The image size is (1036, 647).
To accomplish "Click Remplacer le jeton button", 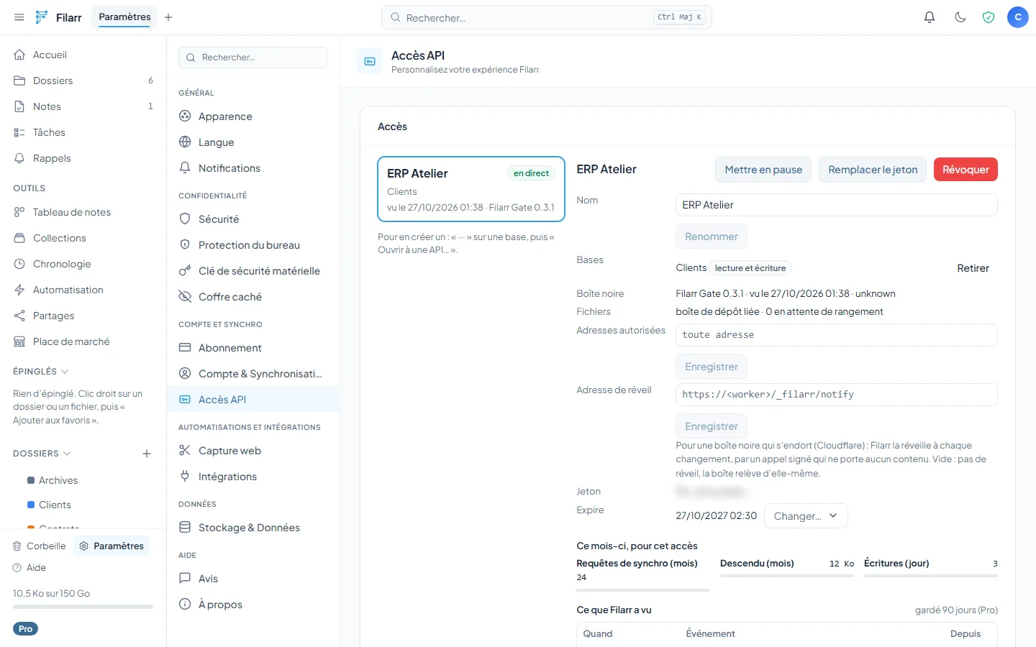I will tap(873, 170).
